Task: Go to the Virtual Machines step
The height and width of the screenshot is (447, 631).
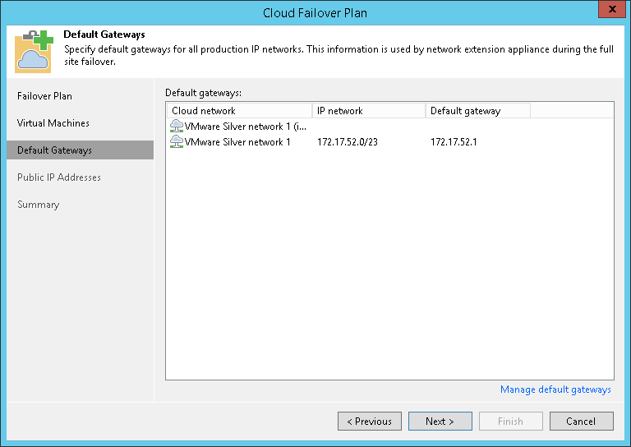Action: [x=53, y=123]
